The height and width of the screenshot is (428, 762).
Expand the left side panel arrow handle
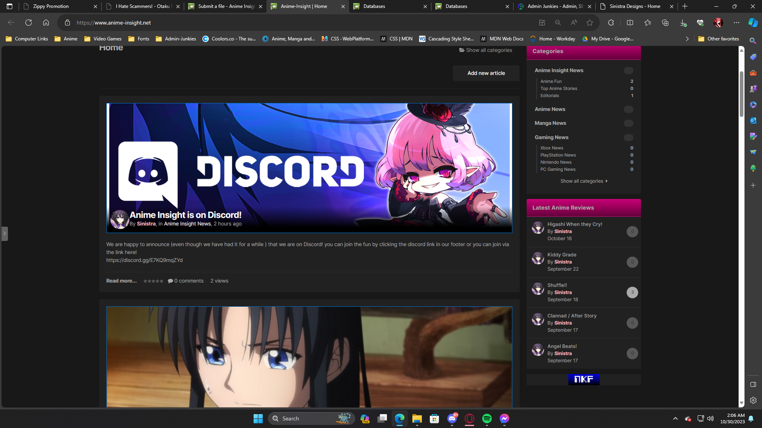pos(4,233)
